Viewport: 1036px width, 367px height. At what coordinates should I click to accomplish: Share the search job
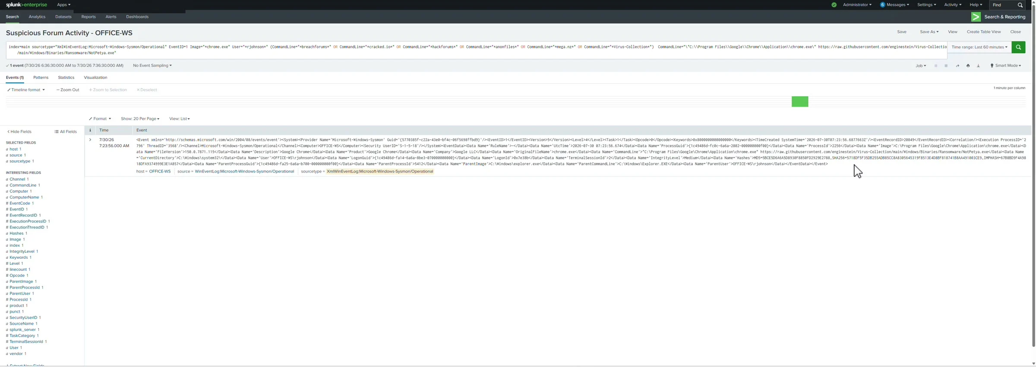(957, 66)
